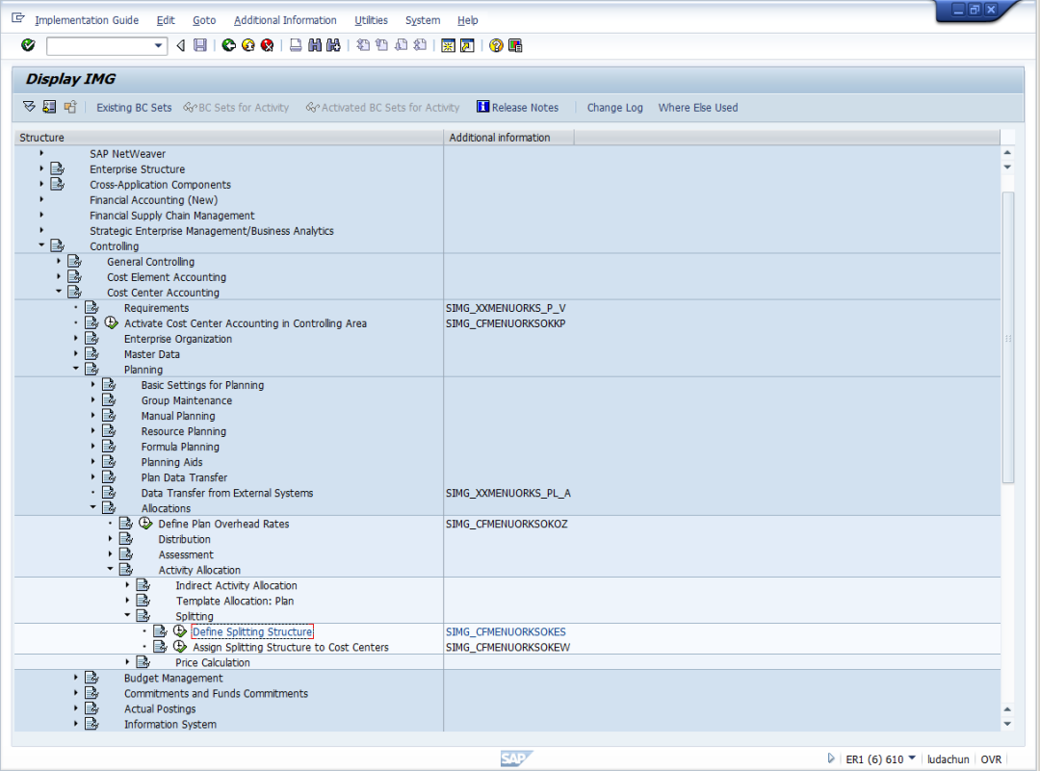Click in the command input field
This screenshot has width=1040, height=771.
99,46
